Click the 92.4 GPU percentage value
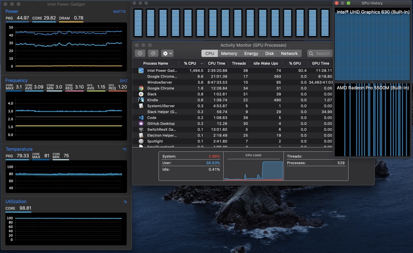 coord(302,71)
